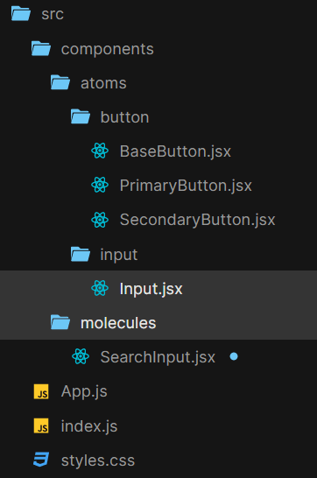Click the React icon beside BaseButton.jsx
The width and height of the screenshot is (317, 478).
(100, 151)
